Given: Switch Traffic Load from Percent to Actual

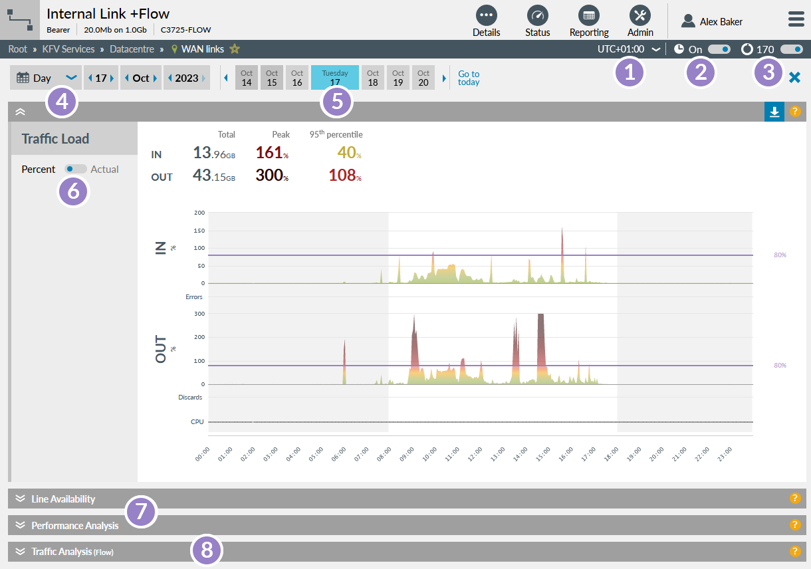Looking at the screenshot, I should point(75,170).
